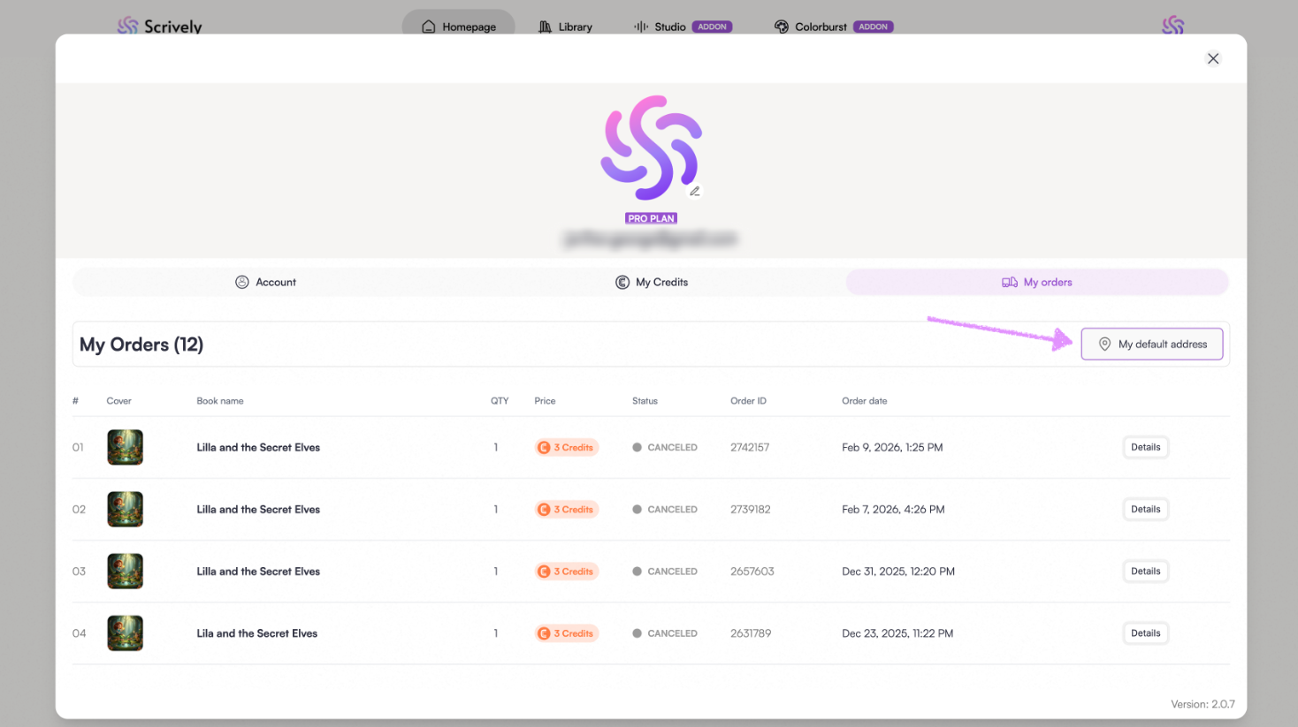Image resolution: width=1298 pixels, height=727 pixels.
Task: Click the QTY column header
Action: pos(500,400)
